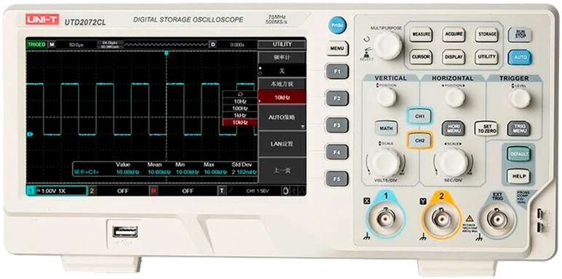Screen dimensions: 562x279
Task: Toggle the CH2 channel button
Action: (x=420, y=140)
